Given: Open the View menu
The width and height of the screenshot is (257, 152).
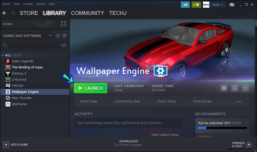Looking at the screenshot, I should (x=17, y=4).
